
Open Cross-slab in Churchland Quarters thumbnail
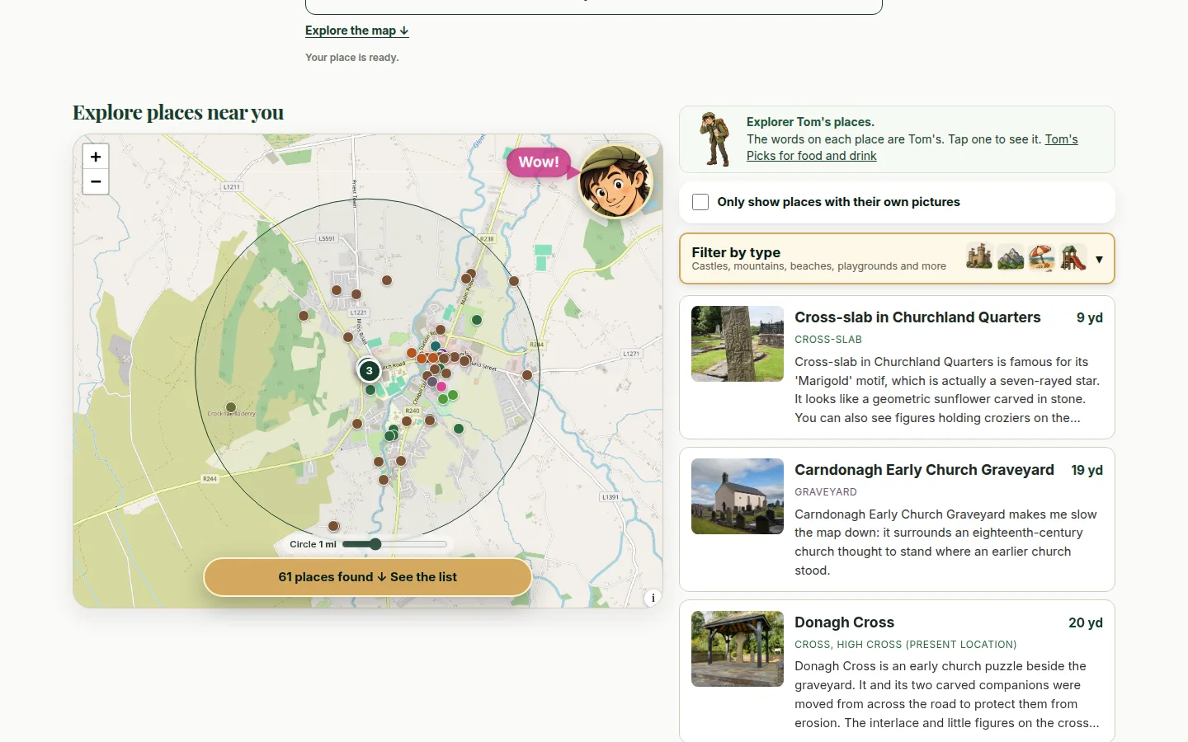pos(738,344)
